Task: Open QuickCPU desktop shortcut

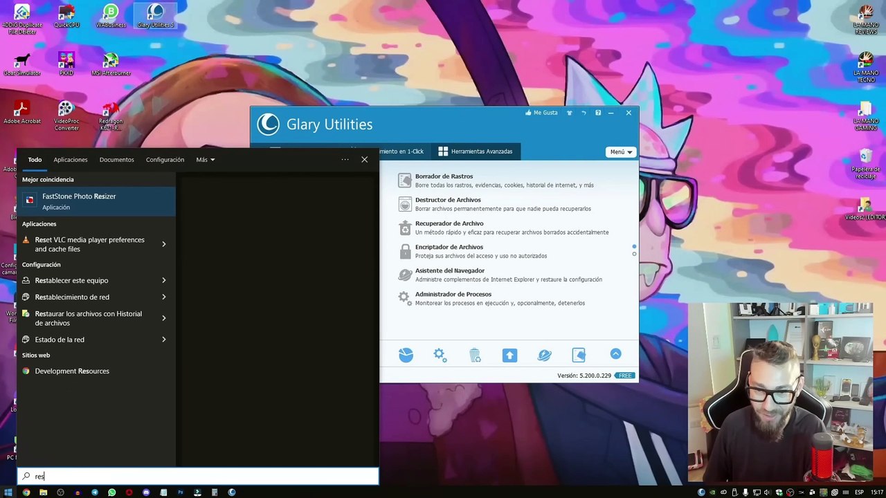Action: [66, 17]
